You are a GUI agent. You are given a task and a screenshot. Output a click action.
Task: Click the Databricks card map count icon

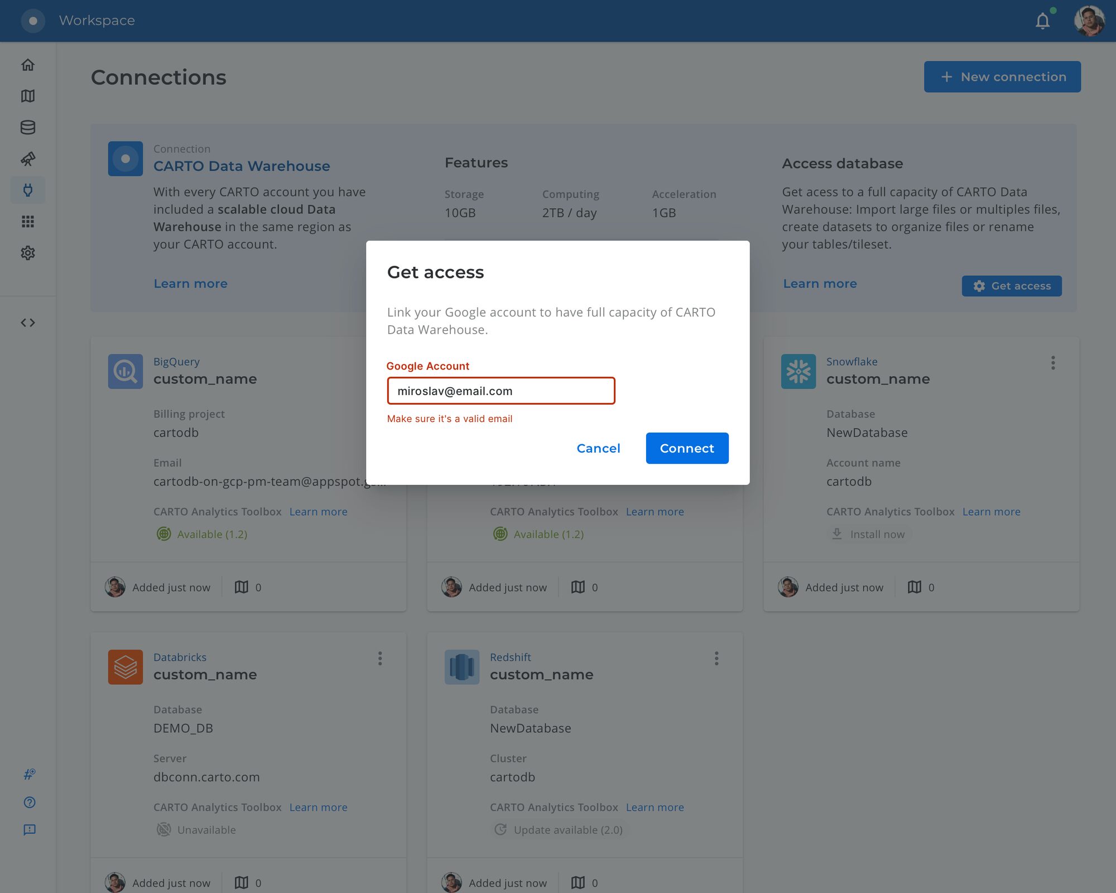click(241, 883)
